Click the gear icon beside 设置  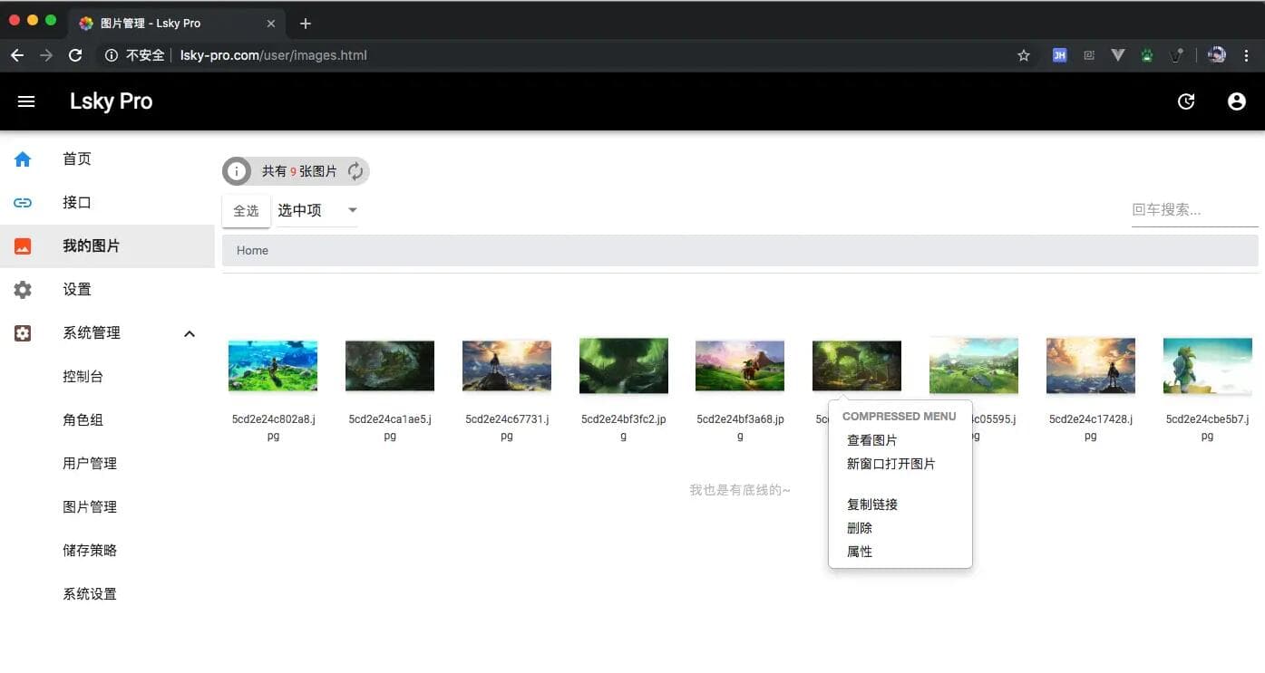pyautogui.click(x=23, y=290)
